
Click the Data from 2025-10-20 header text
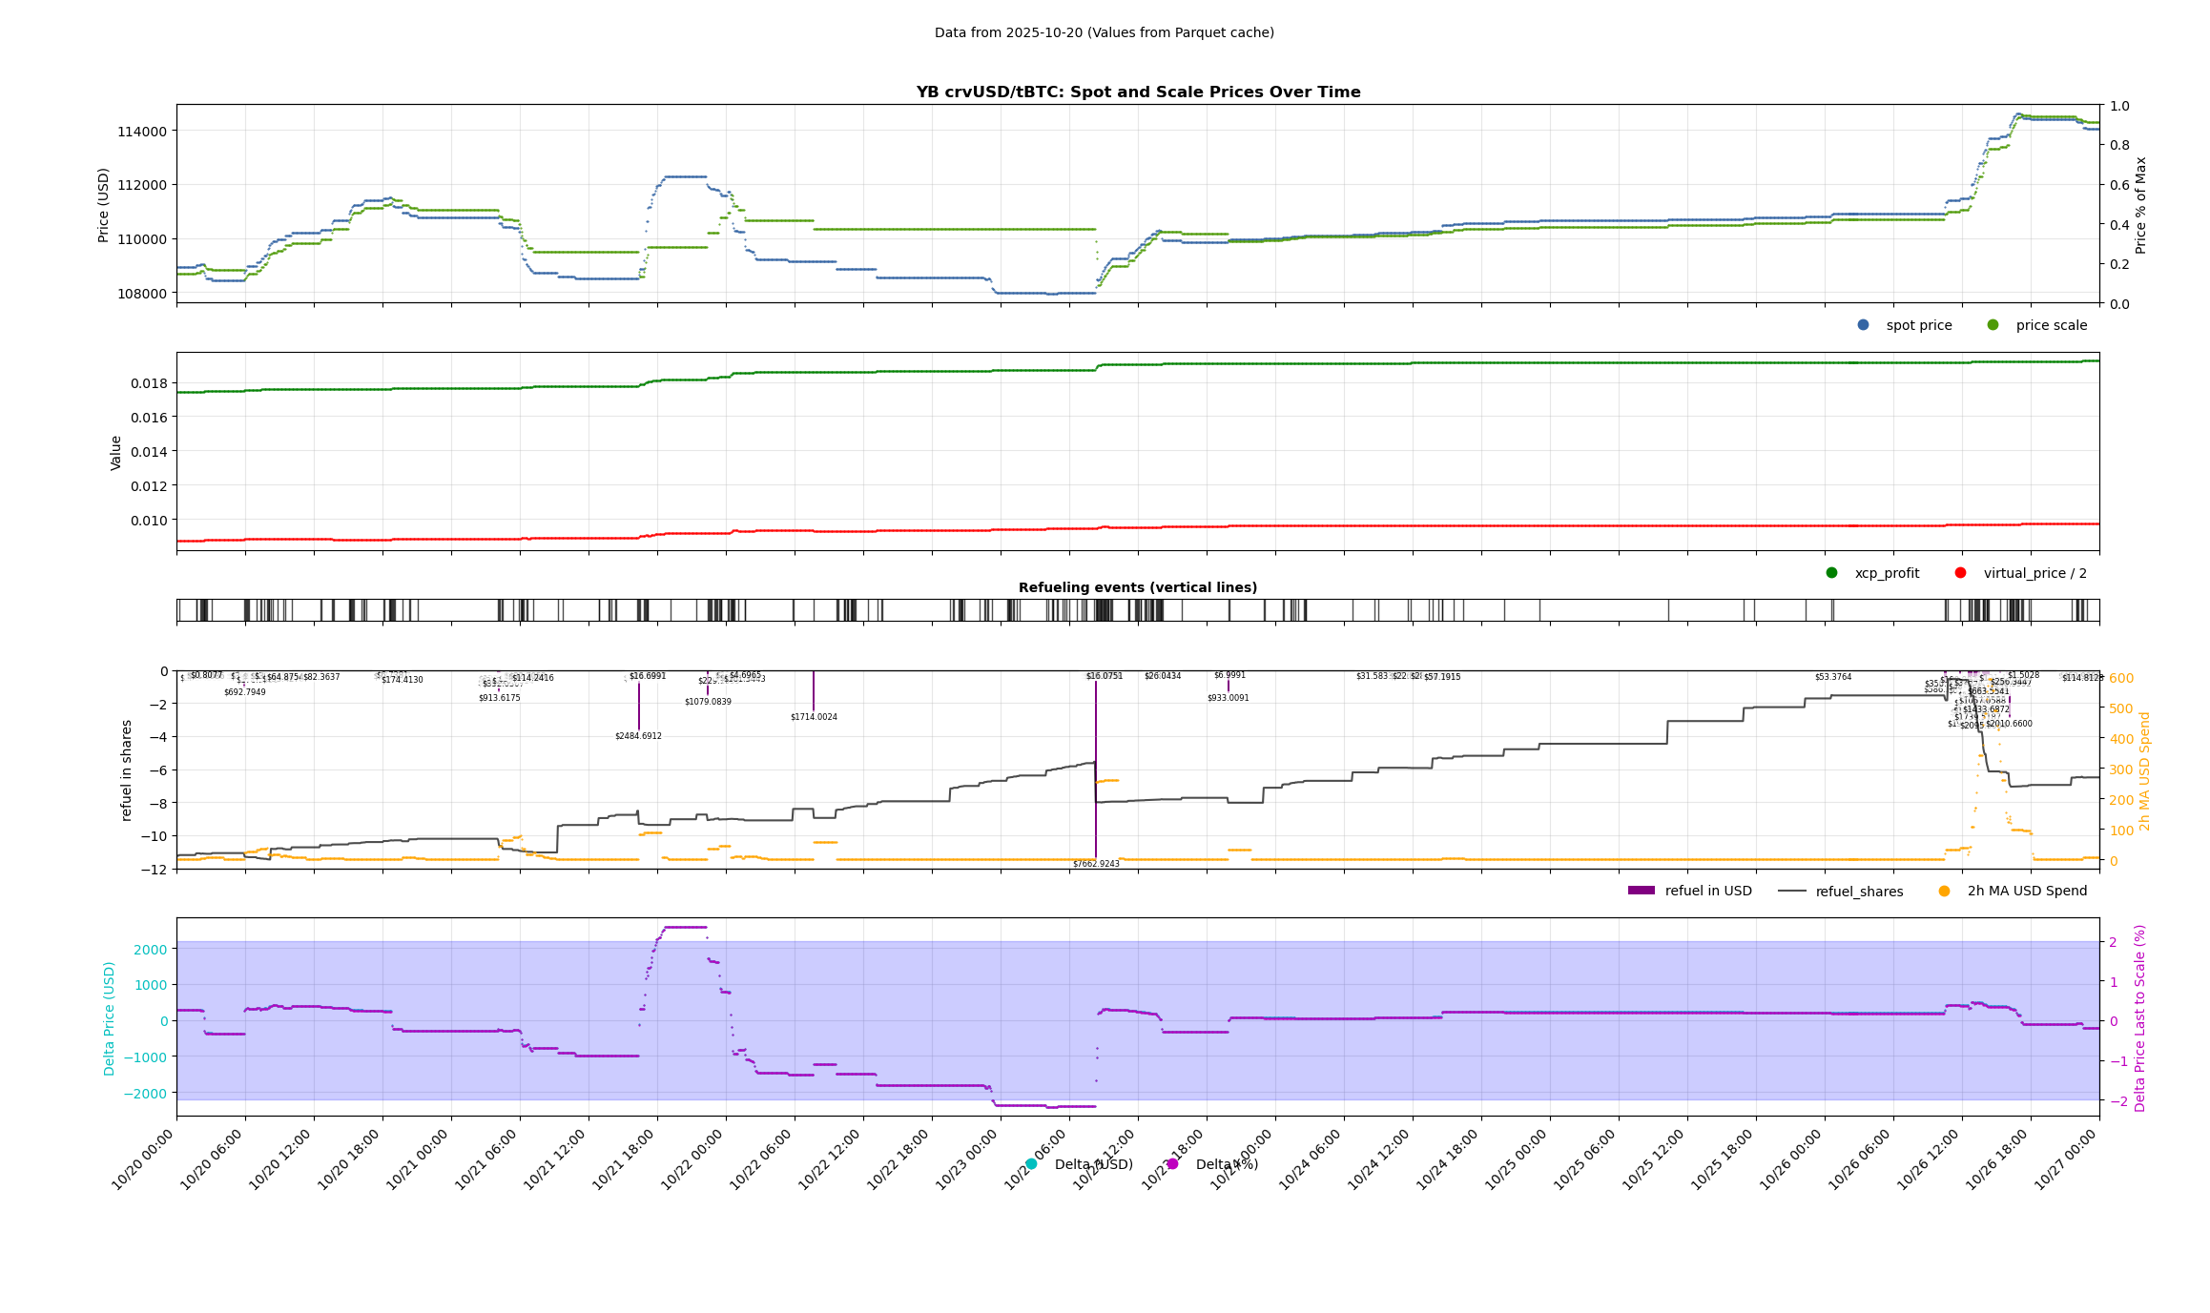pos(1104,32)
